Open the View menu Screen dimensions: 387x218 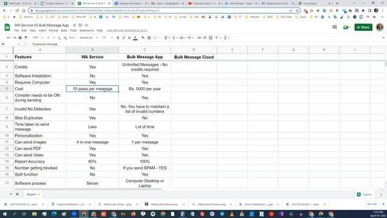[x=32, y=30]
